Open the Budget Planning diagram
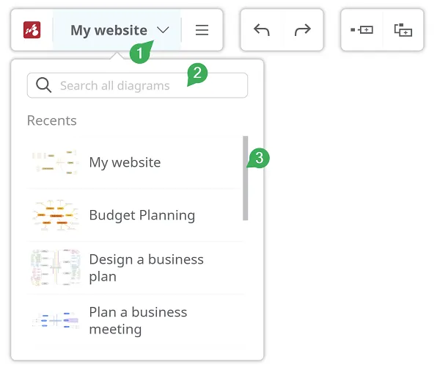Viewport: 440px width, 376px height. pos(142,215)
